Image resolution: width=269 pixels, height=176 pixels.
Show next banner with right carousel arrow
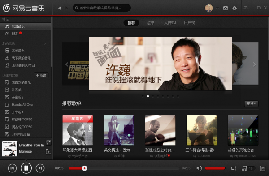click(254, 64)
